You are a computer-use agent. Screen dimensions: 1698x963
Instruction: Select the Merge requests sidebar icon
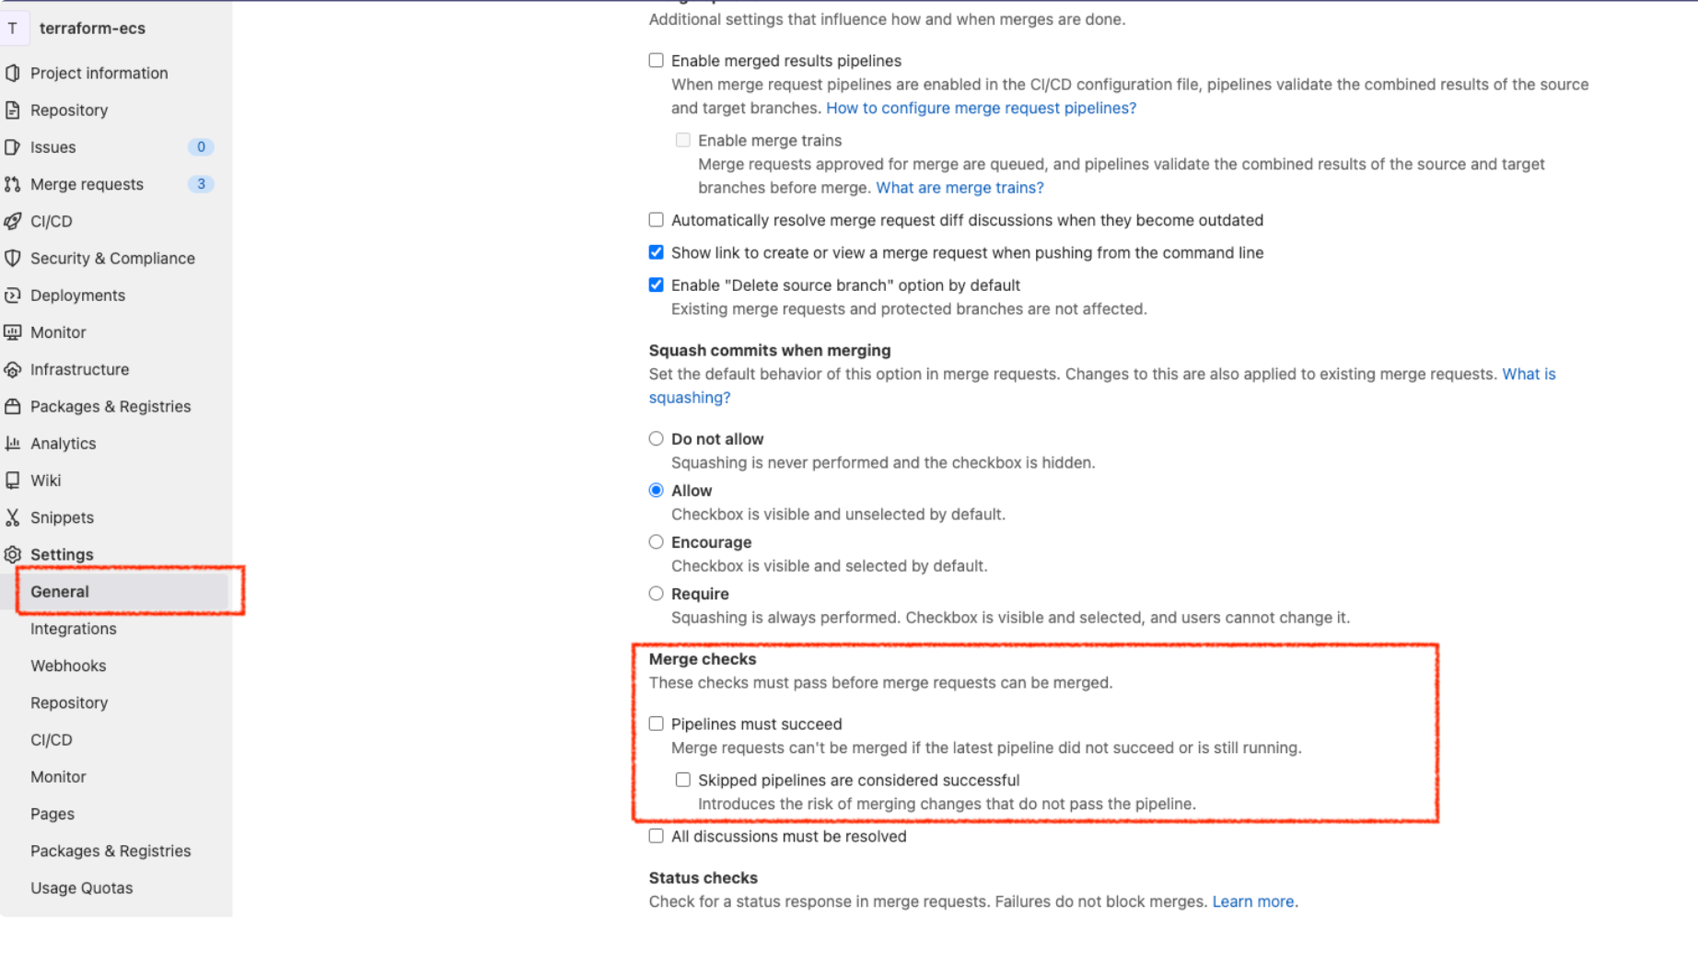(x=13, y=184)
